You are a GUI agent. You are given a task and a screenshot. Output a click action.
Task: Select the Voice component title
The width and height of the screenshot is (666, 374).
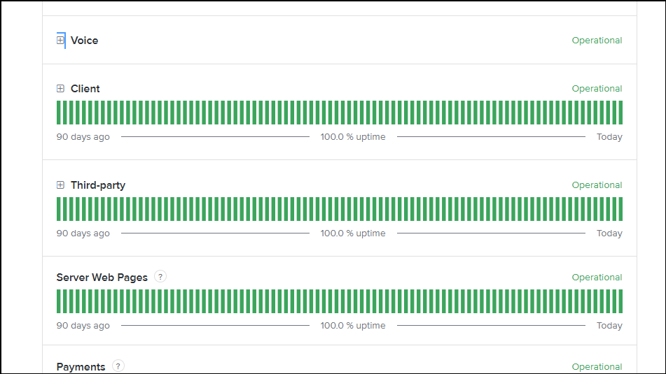tap(84, 41)
